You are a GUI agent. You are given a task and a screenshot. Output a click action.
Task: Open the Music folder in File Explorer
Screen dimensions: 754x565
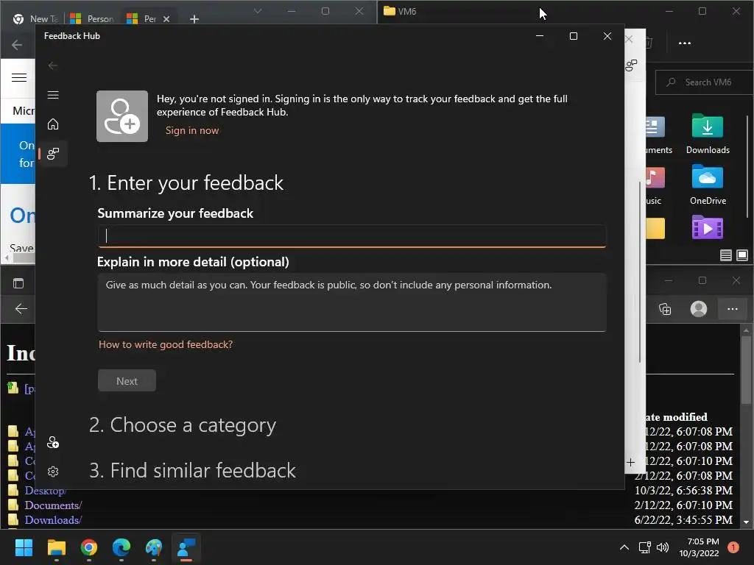654,185
